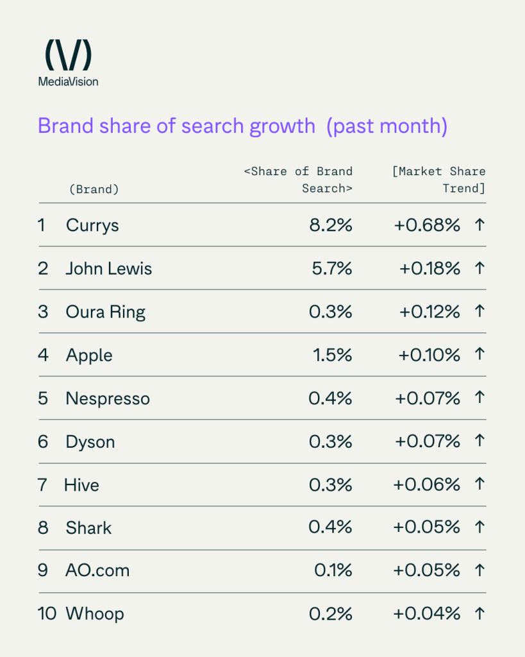Select the Currys brand name

click(92, 225)
